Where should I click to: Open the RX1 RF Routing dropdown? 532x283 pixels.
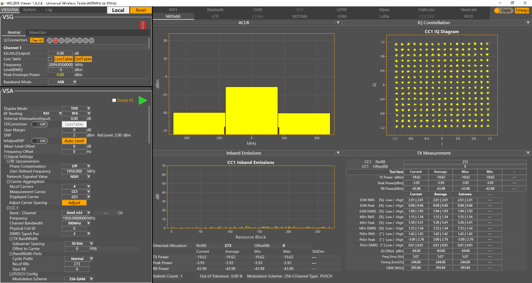point(60,113)
